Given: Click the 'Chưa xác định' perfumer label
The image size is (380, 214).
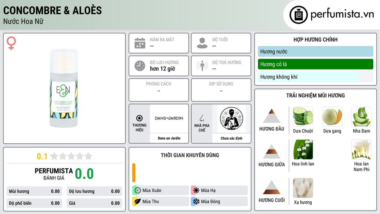Looking at the screenshot, I should click(x=232, y=138).
